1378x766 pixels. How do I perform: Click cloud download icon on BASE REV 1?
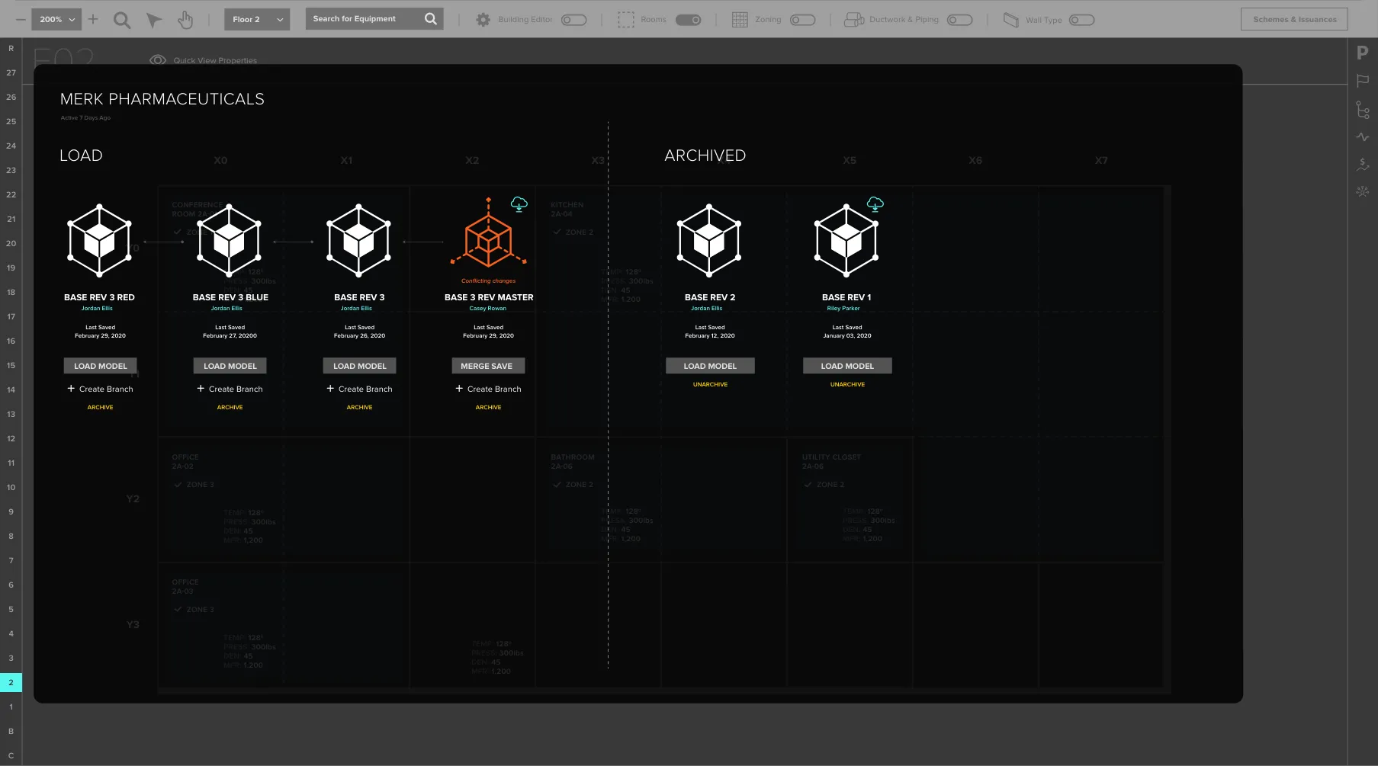click(x=875, y=204)
